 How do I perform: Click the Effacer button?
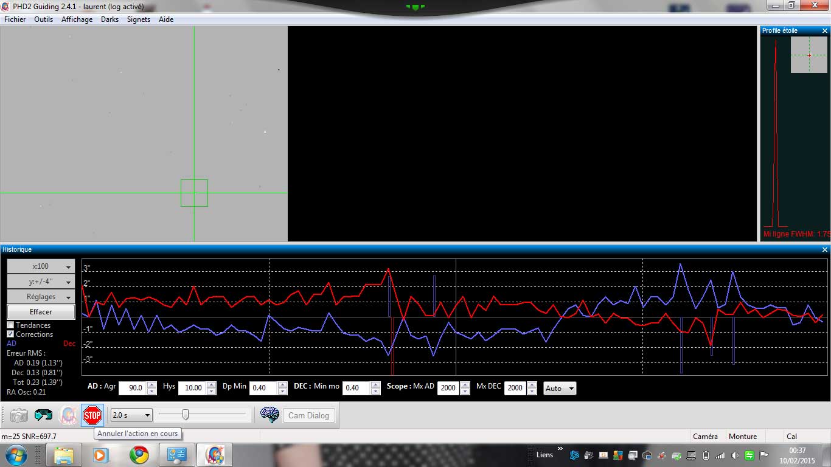click(x=41, y=312)
